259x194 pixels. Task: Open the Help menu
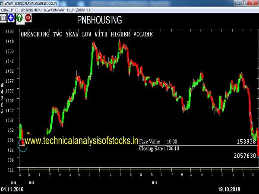(69, 9)
